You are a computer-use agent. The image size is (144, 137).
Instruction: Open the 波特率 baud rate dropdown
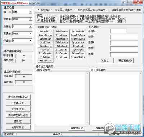tap(30, 19)
